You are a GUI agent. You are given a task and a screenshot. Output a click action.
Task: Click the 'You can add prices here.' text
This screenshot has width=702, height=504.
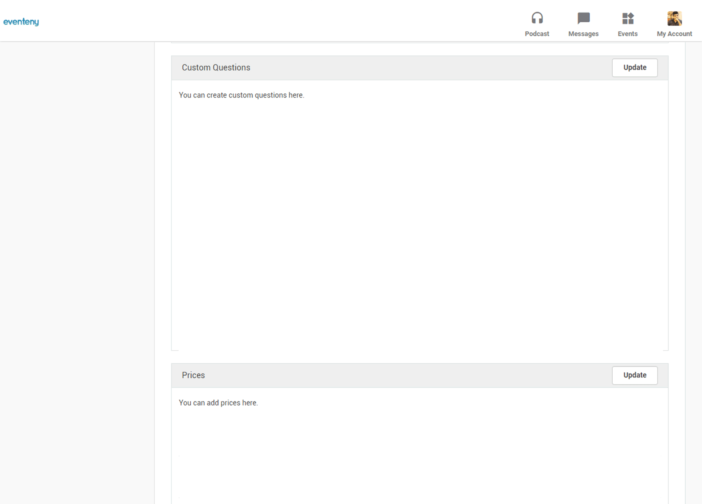218,403
